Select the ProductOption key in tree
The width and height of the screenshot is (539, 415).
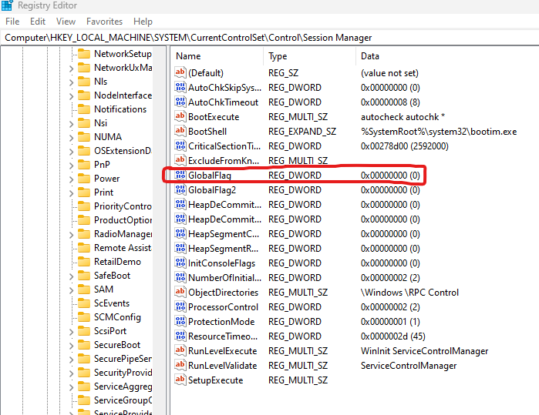[123, 220]
